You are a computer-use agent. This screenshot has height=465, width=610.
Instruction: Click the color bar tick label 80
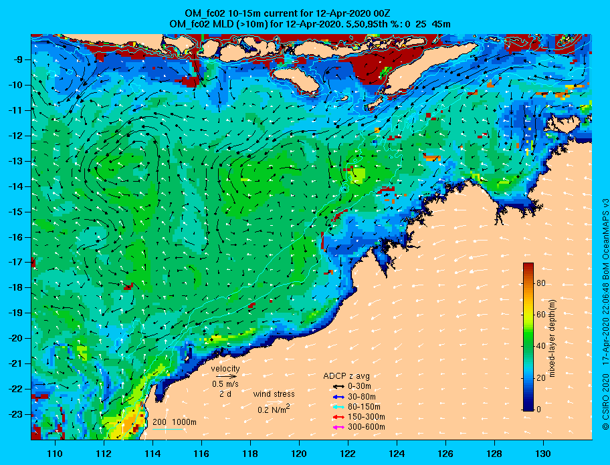click(541, 283)
